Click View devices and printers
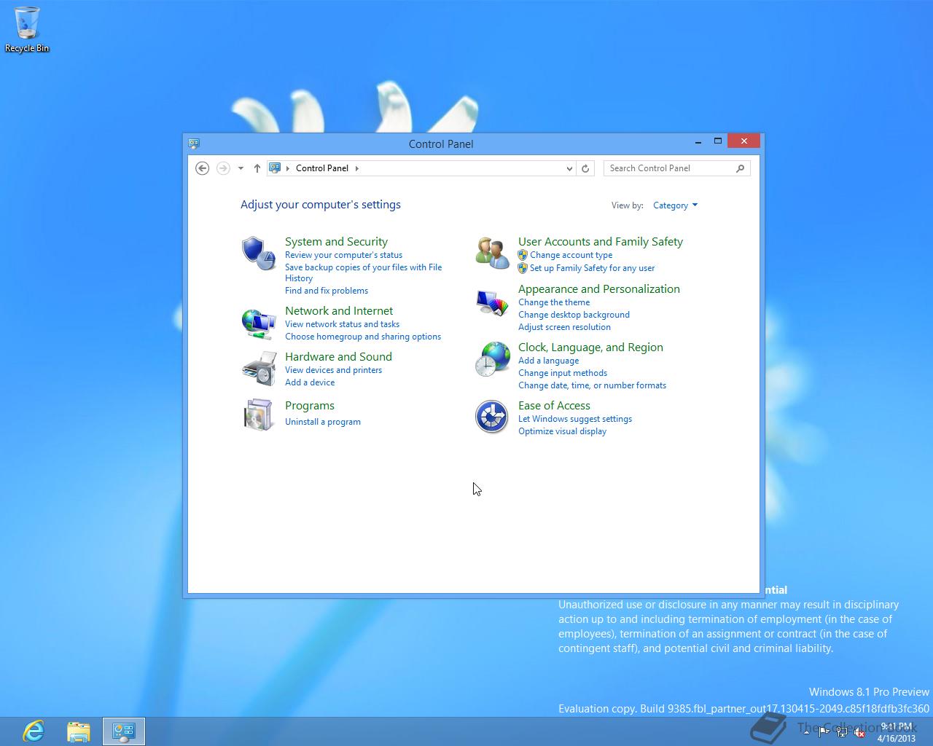Viewport: 933px width, 746px height. click(x=333, y=370)
